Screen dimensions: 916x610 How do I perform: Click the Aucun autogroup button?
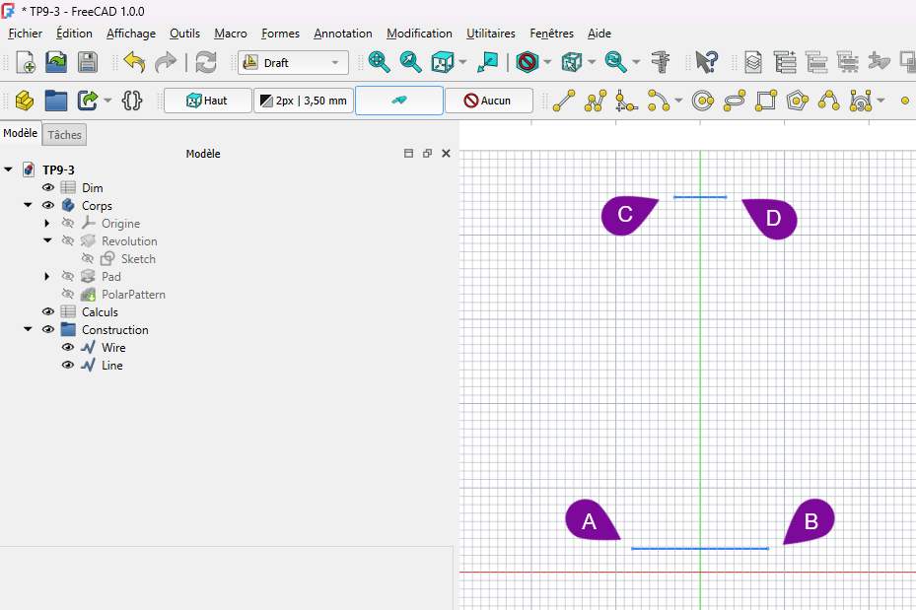488,101
